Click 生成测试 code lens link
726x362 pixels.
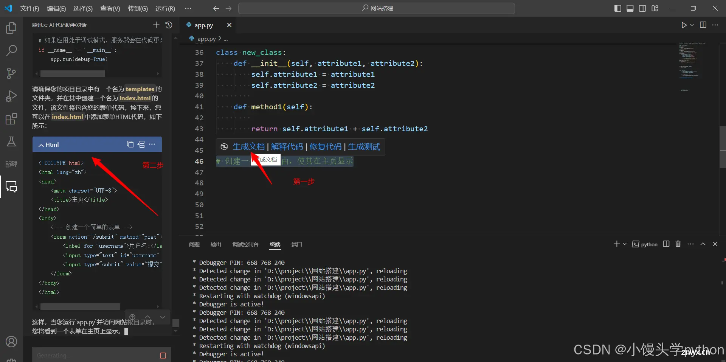364,147
